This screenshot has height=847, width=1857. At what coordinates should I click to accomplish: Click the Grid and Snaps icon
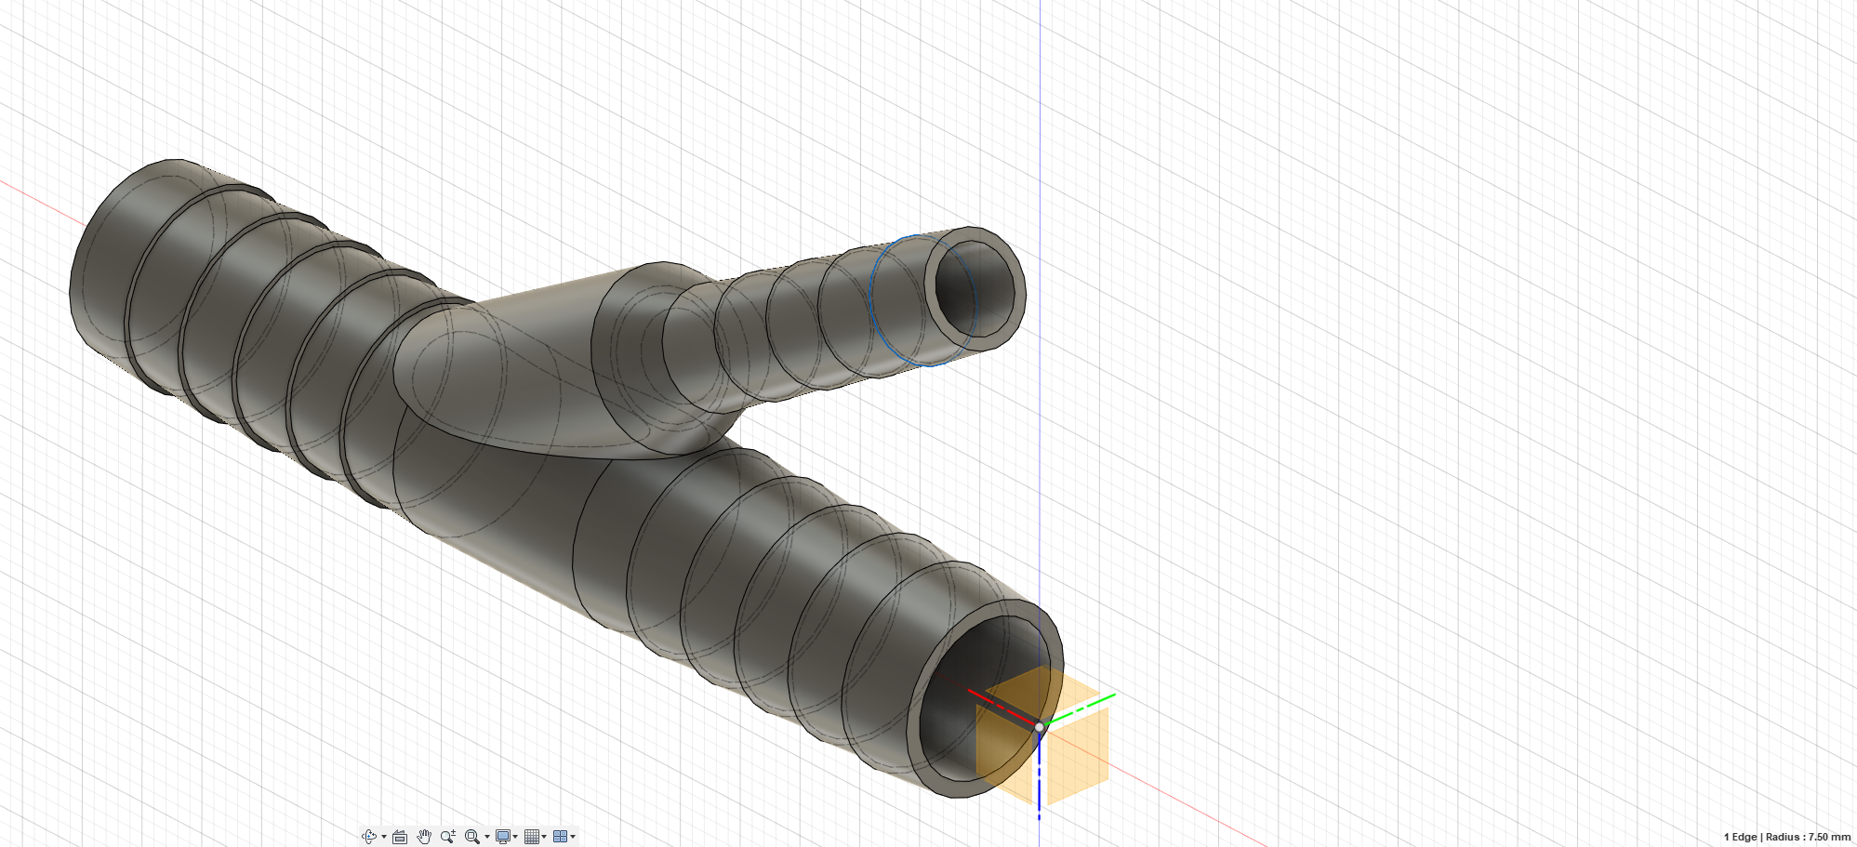(531, 837)
